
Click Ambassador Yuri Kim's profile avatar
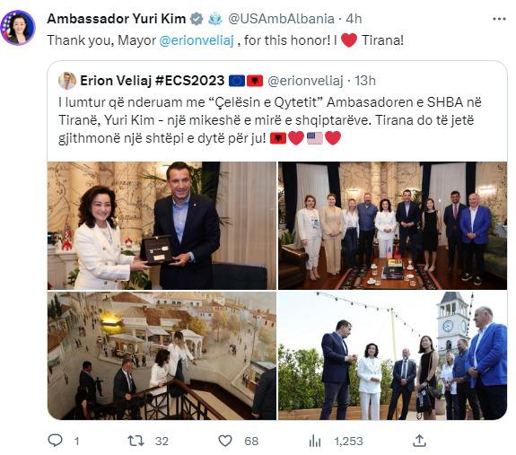(18, 28)
